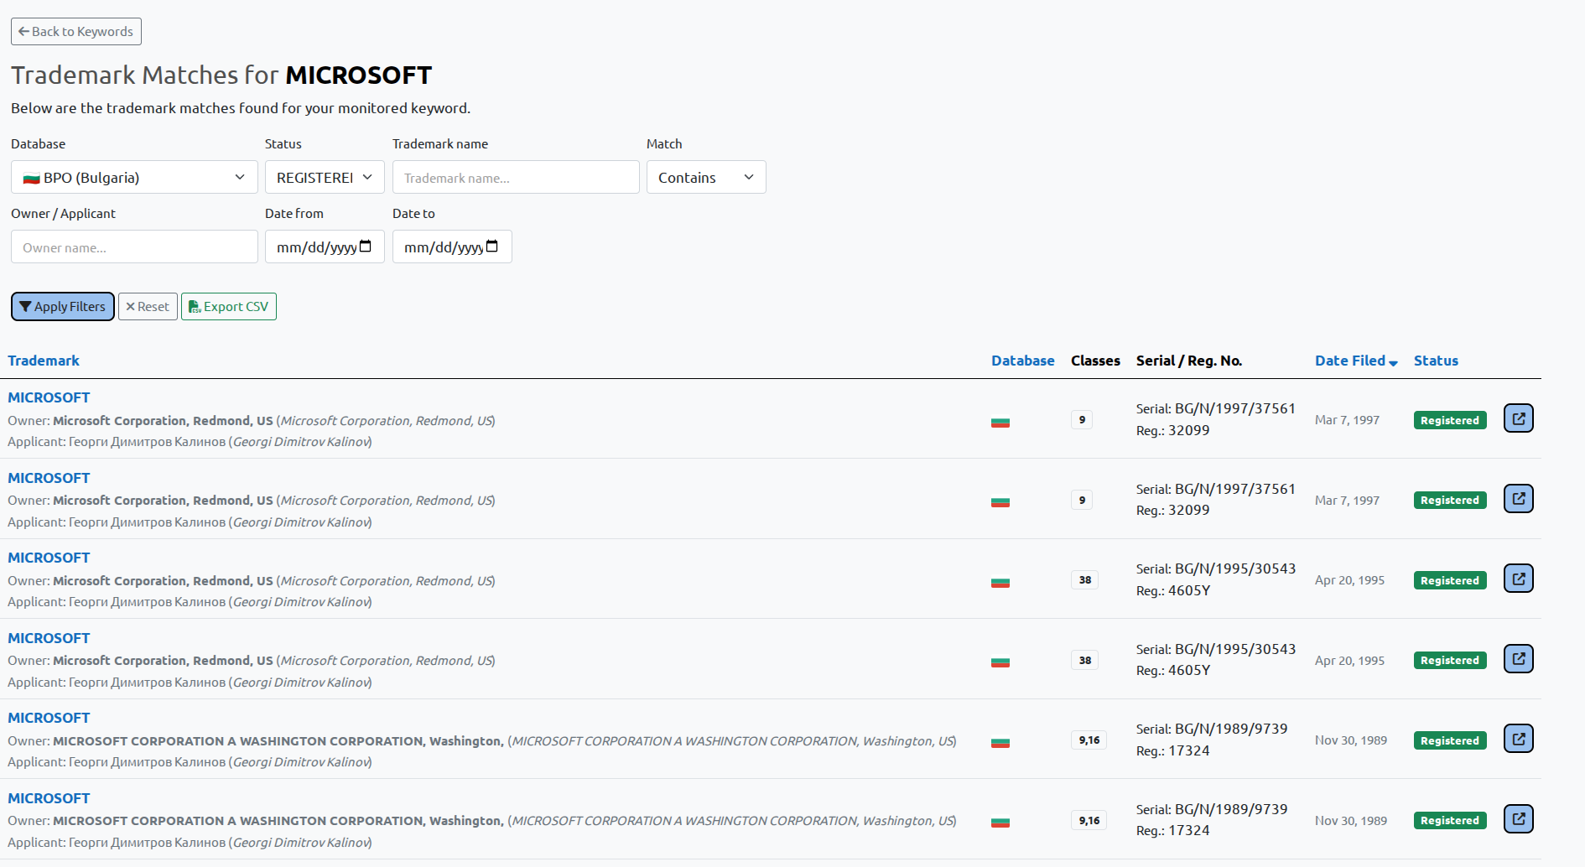Open the Match Contains dropdown
Viewport: 1585px width, 867px height.
(x=705, y=178)
